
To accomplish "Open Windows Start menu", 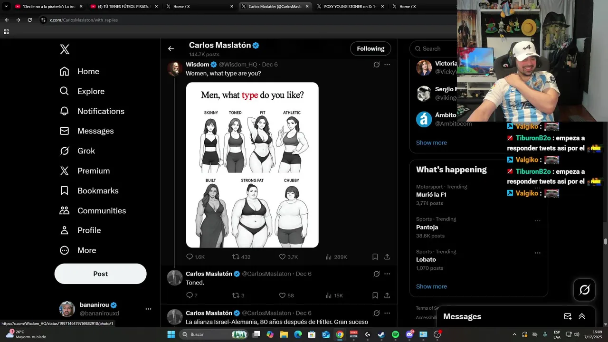I will (171, 334).
